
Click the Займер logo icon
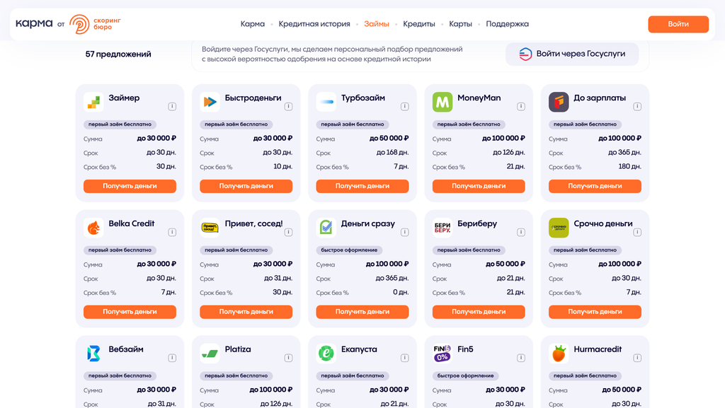click(93, 102)
